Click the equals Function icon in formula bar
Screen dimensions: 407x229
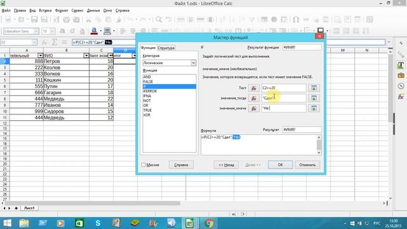point(64,42)
